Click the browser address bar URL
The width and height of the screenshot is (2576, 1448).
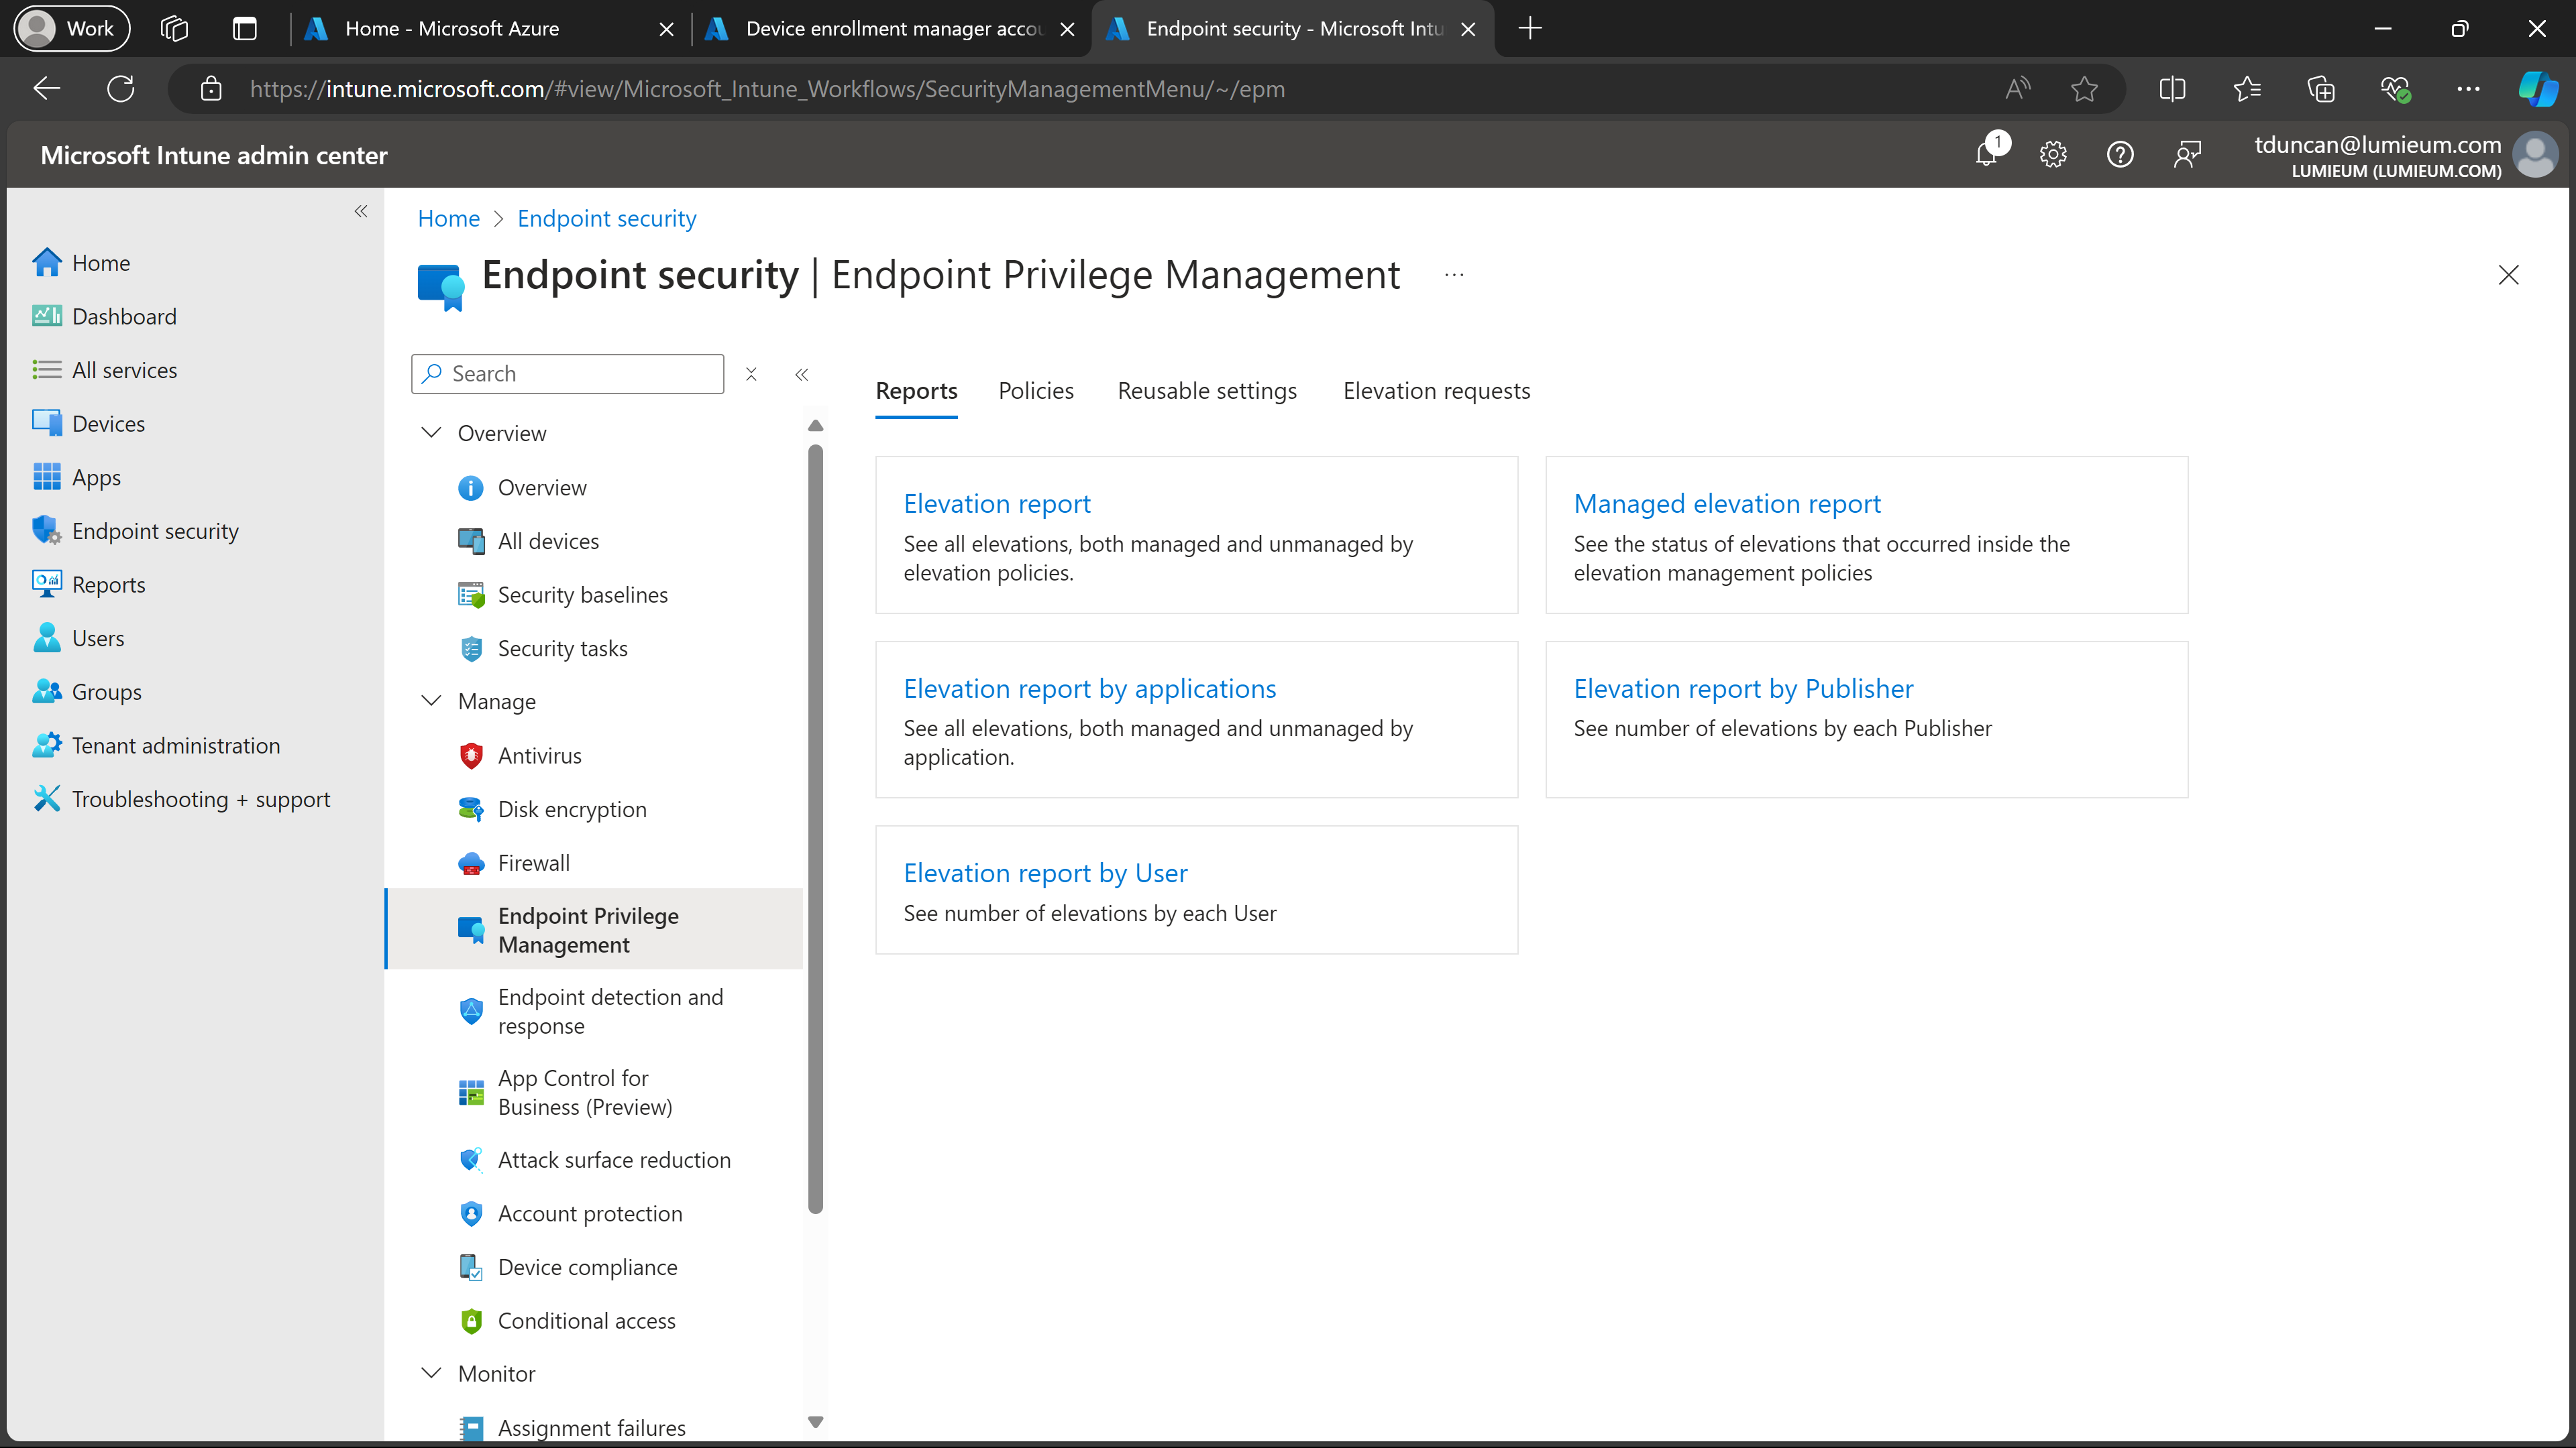pyautogui.click(x=767, y=89)
